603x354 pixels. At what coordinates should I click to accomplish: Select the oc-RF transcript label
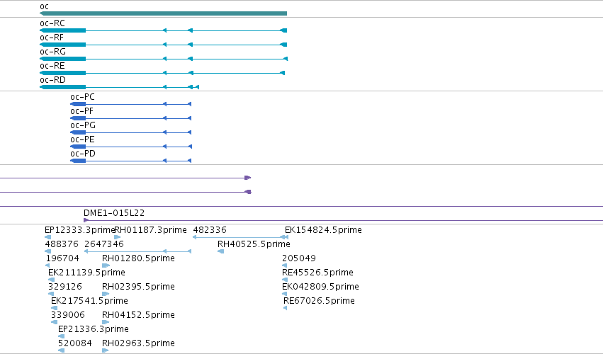pos(52,38)
